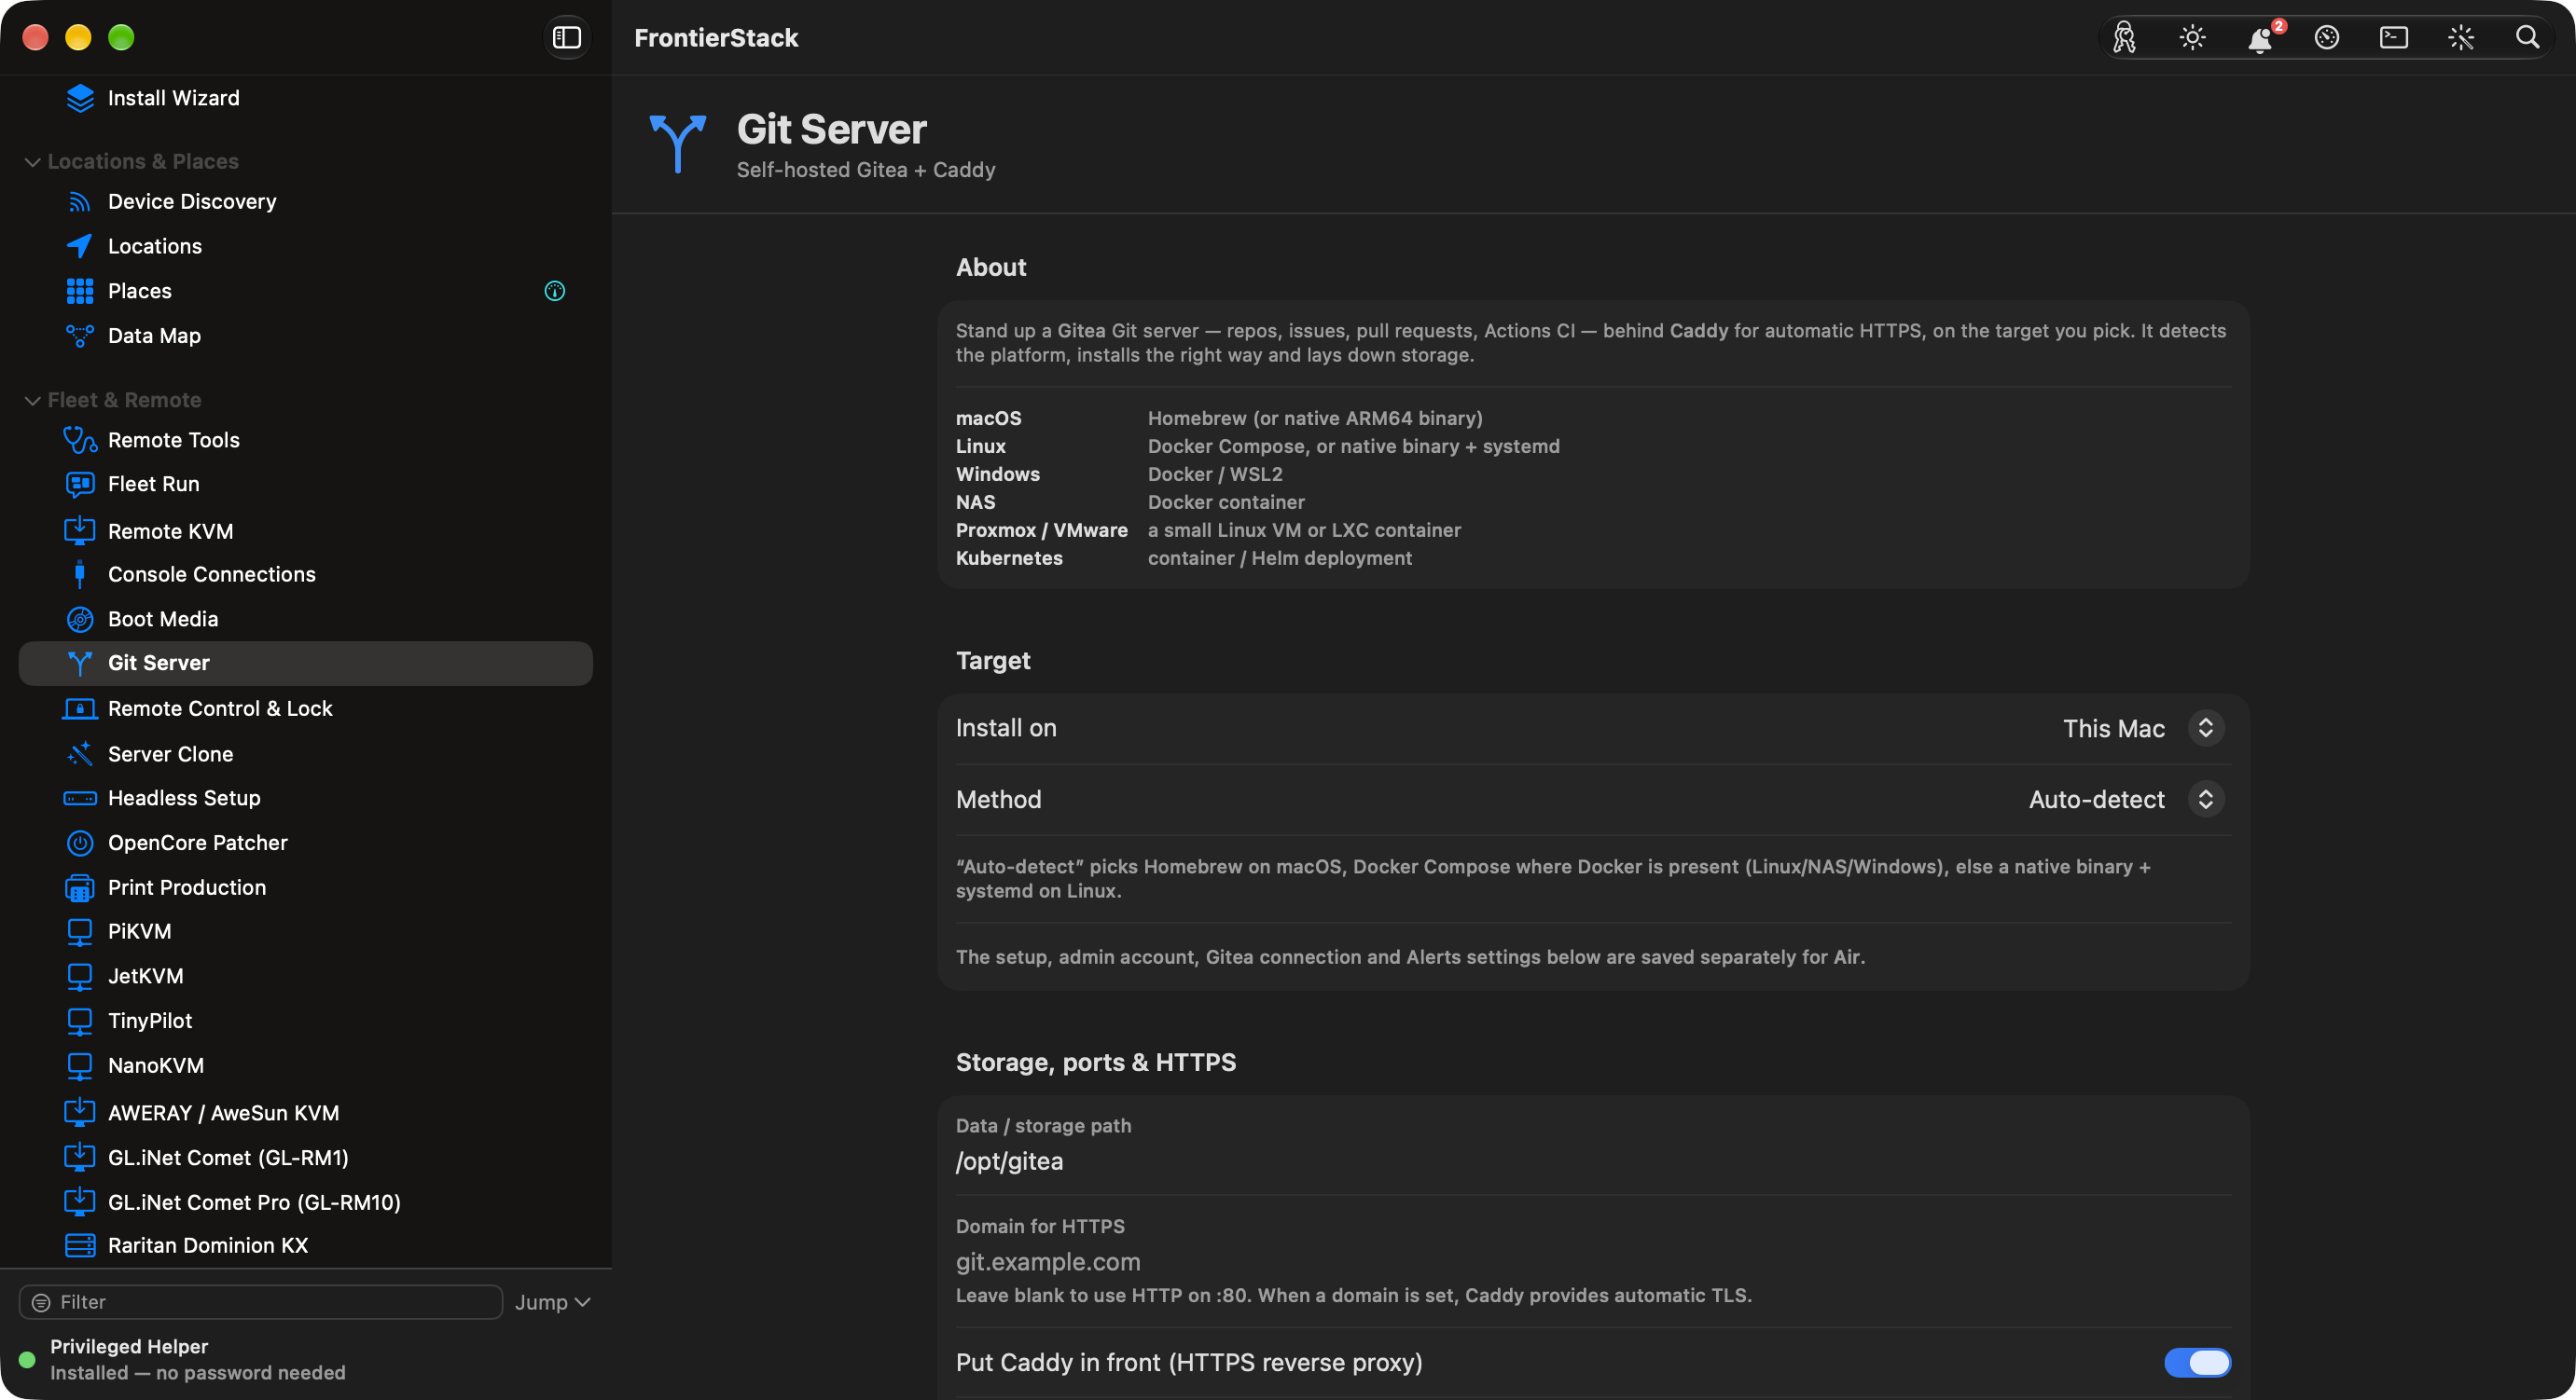Toggle Put Caddy in front switch

click(2197, 1362)
